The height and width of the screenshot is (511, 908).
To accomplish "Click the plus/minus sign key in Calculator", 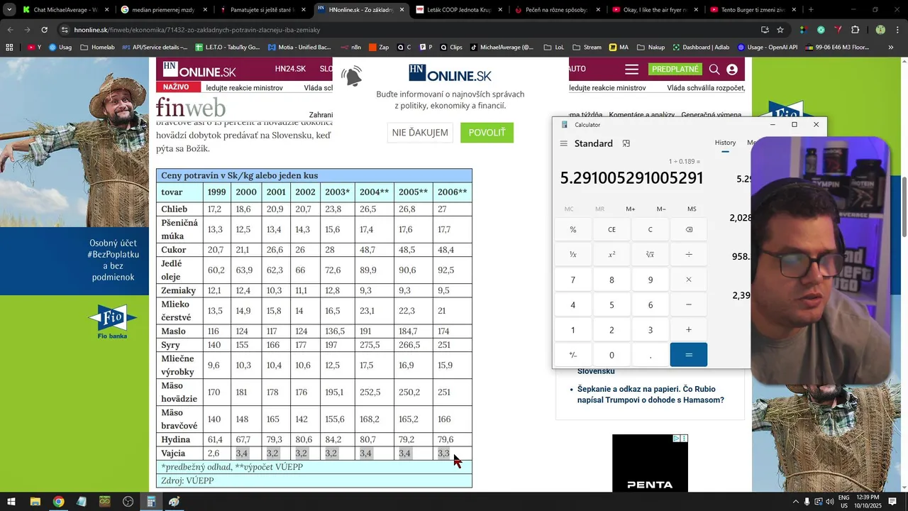I will 573,355.
